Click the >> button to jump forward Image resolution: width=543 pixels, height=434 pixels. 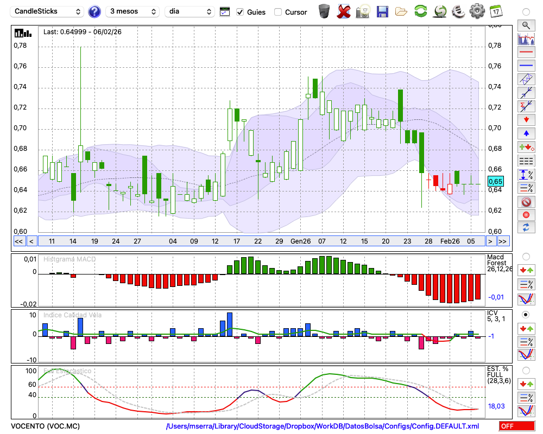pos(503,241)
